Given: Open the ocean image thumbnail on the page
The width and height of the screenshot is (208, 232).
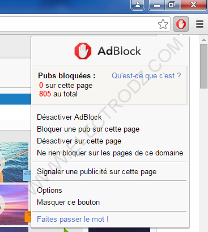Looking at the screenshot, I should point(14,162).
